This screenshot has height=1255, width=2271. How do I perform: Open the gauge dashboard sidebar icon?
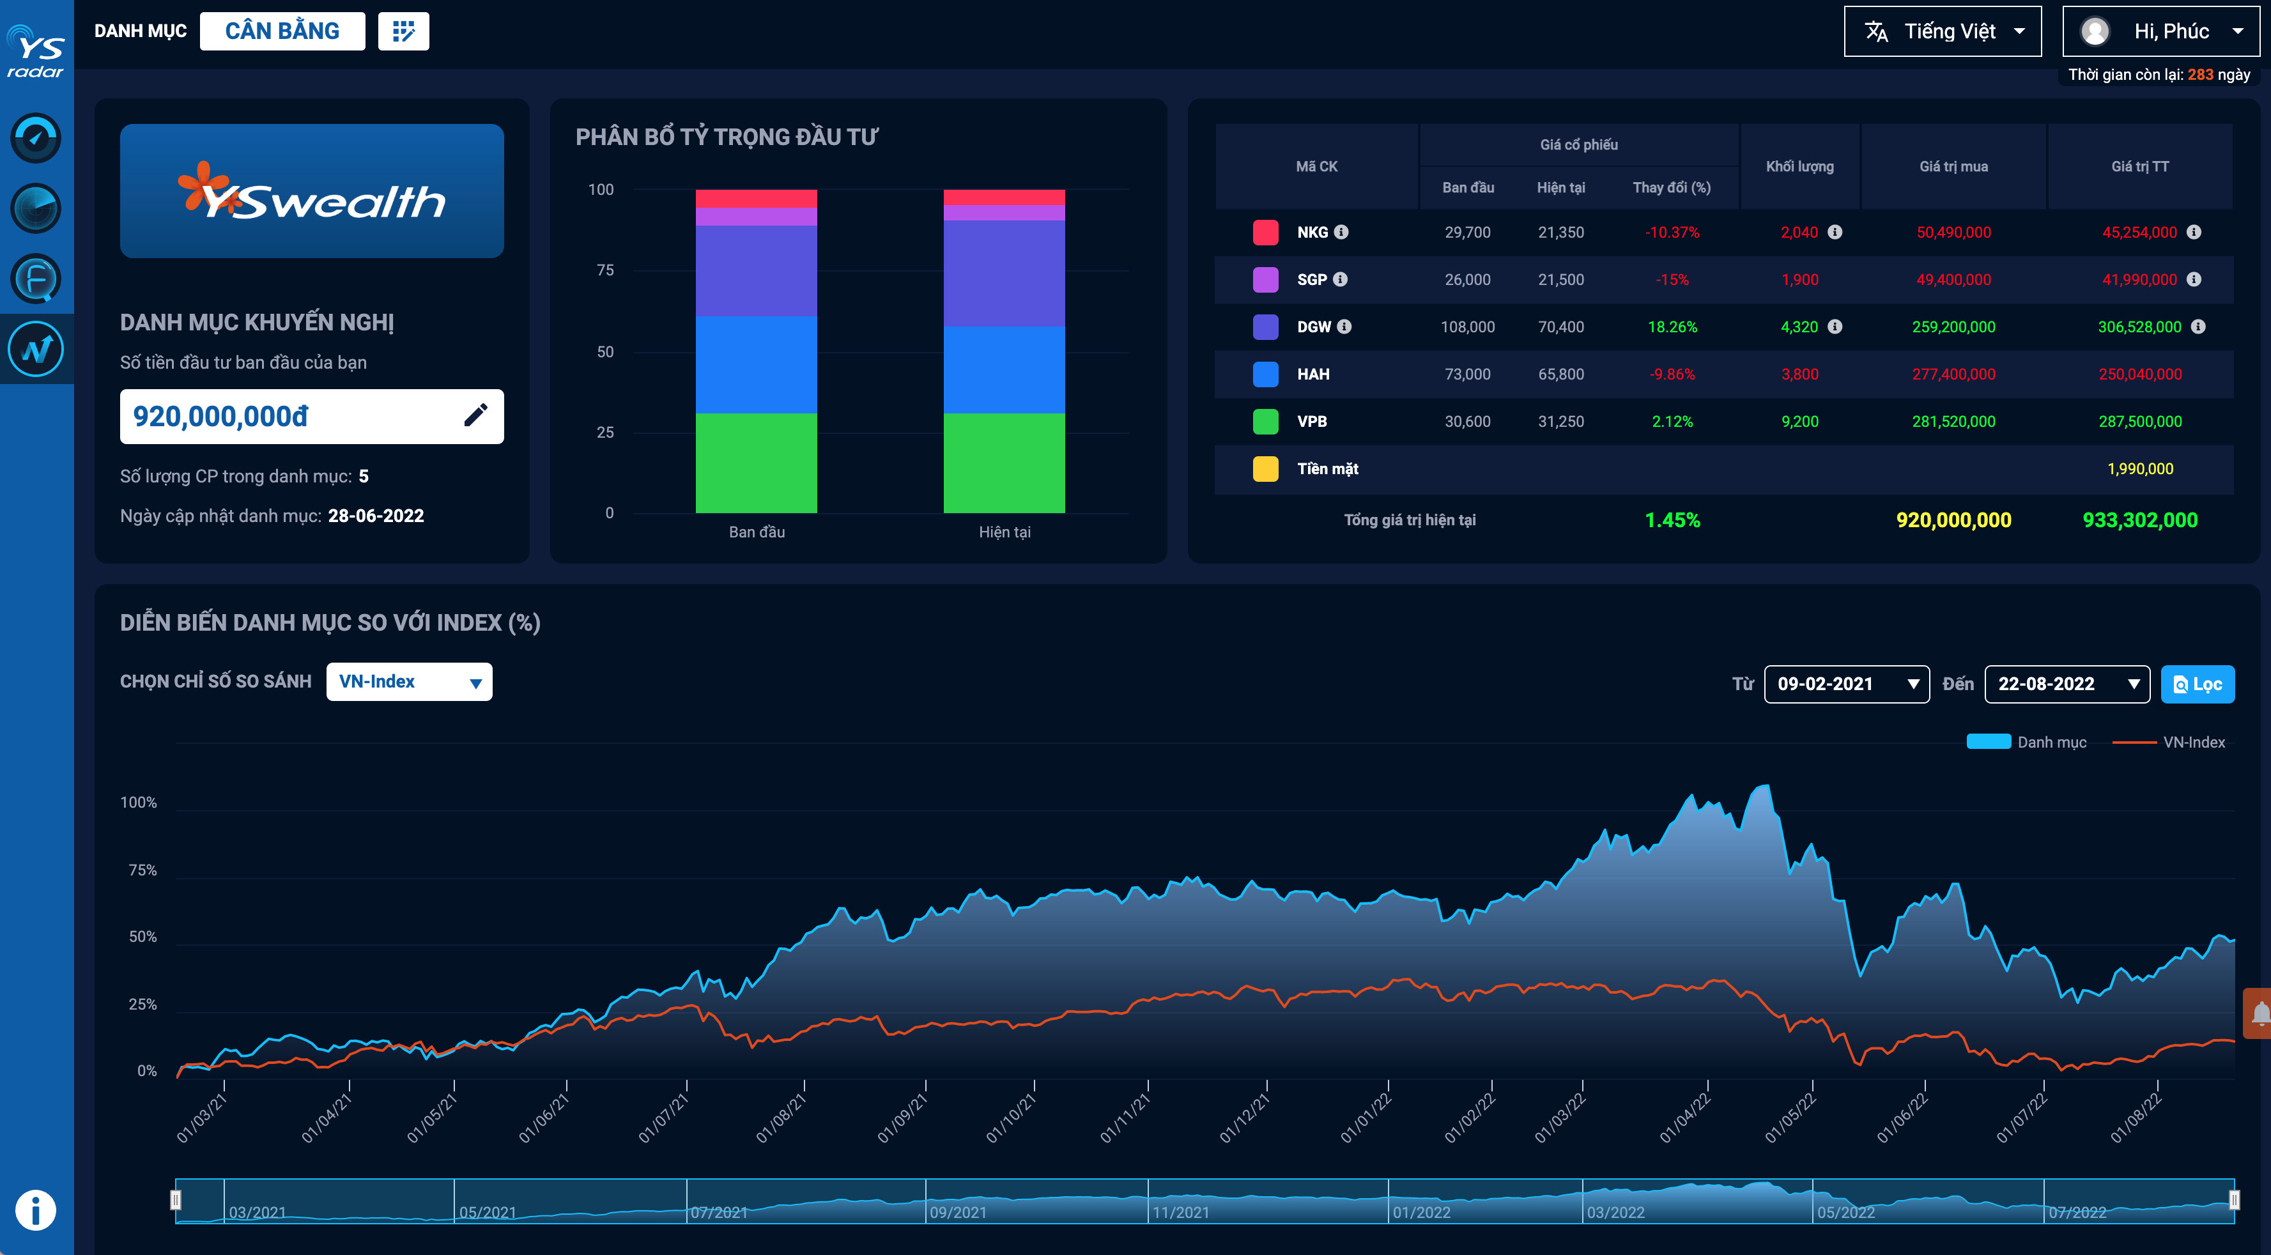coord(35,139)
